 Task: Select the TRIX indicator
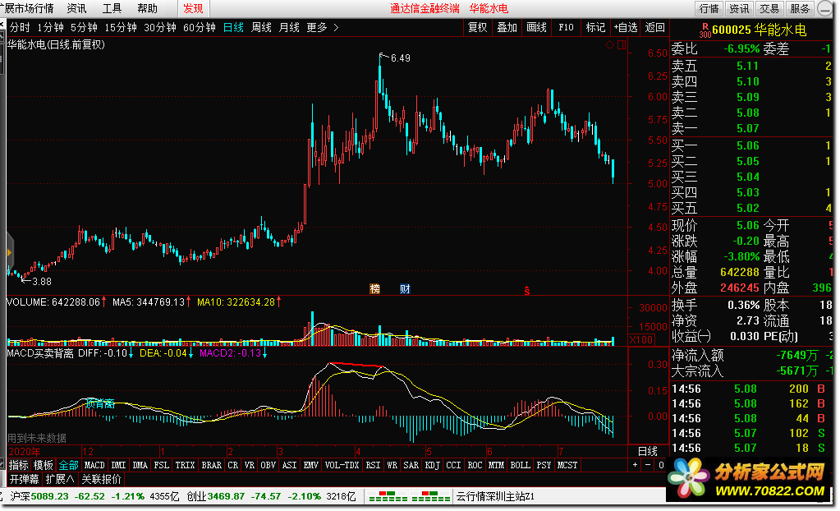pyautogui.click(x=185, y=465)
